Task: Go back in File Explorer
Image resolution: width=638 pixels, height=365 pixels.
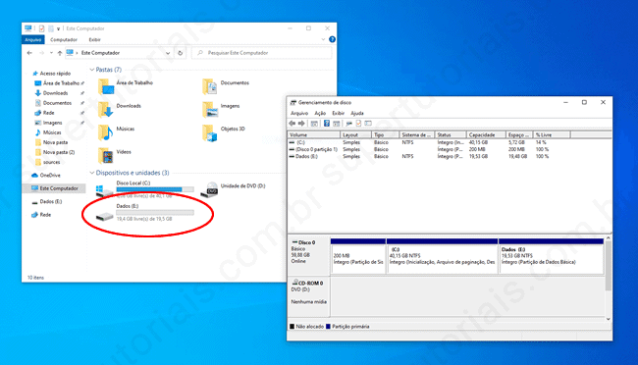Action: point(29,53)
